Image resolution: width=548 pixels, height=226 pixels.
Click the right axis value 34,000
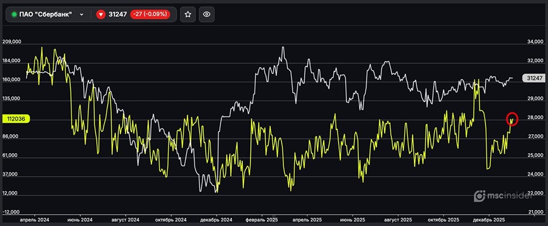click(x=535, y=42)
